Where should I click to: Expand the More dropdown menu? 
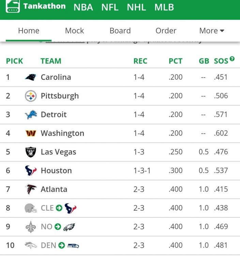click(212, 31)
